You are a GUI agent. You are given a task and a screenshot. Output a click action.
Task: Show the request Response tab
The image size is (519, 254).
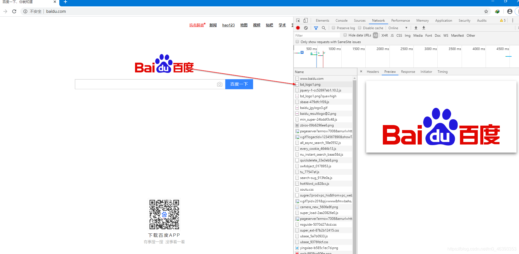click(x=408, y=72)
